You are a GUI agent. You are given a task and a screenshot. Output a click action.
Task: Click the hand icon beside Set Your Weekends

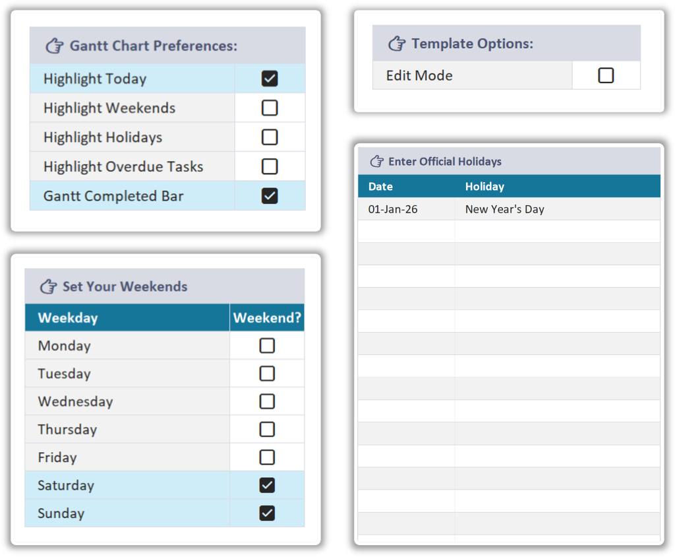[47, 286]
